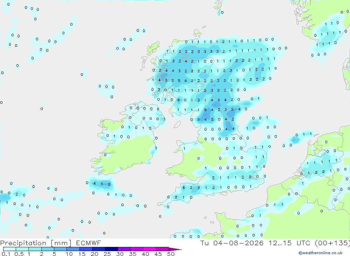
Task: Click the legend label '25'
Action: 107,254
